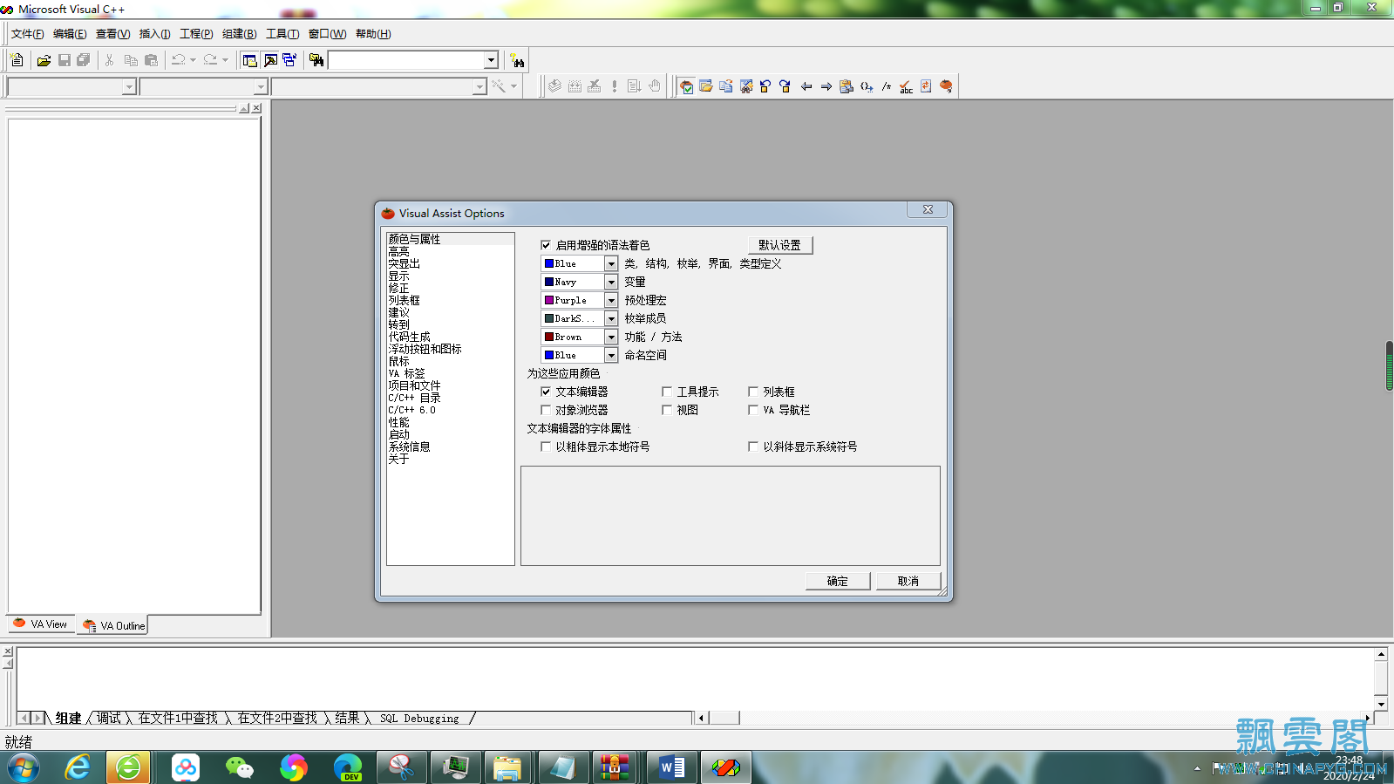Viewport: 1394px width, 784px height.
Task: Open the 文件(F) menu
Action: click(27, 34)
